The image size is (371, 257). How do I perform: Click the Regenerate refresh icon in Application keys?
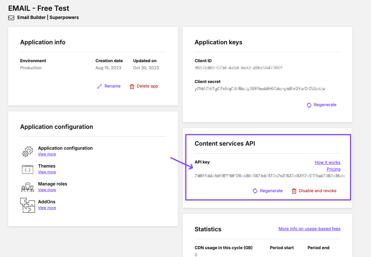tap(309, 105)
